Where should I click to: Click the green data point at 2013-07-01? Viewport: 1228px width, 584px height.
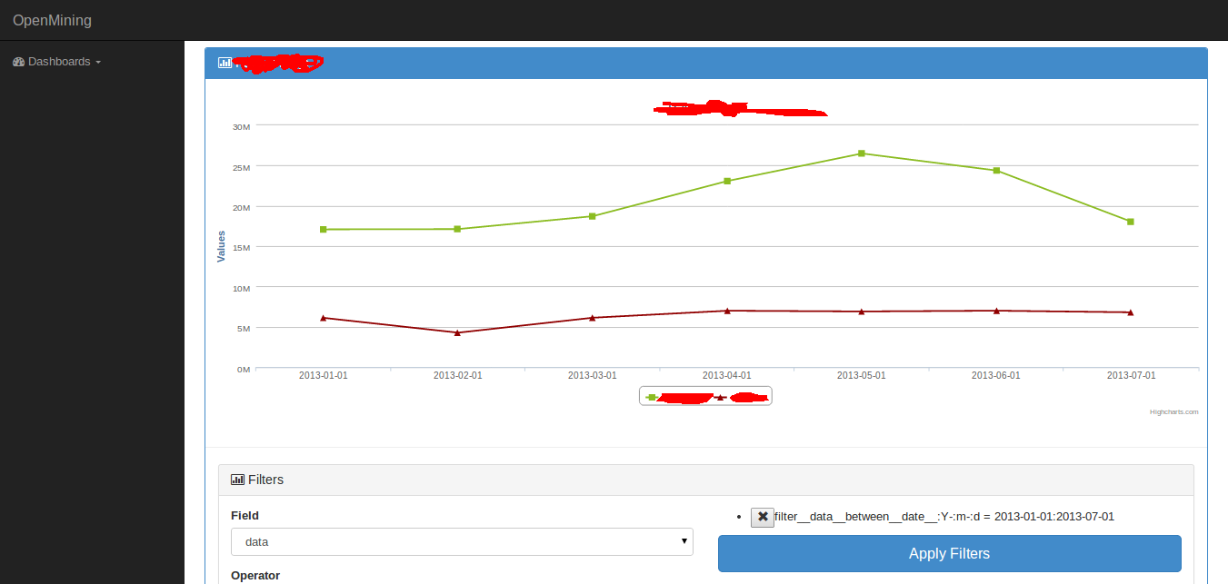1130,222
